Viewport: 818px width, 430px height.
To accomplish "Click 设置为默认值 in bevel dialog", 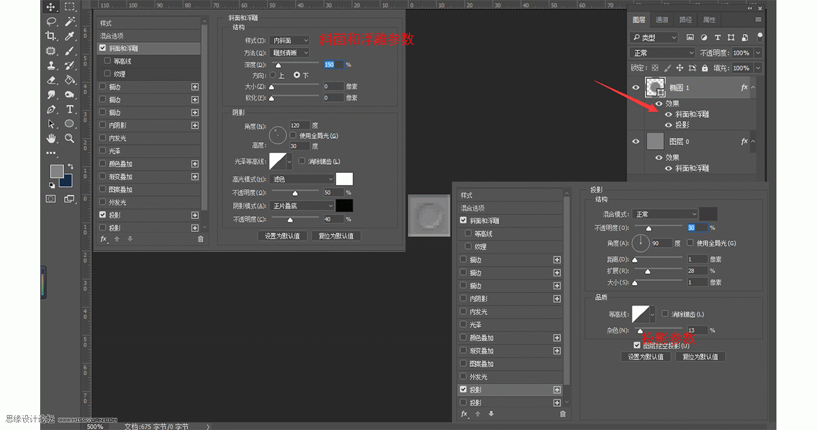I will [282, 236].
